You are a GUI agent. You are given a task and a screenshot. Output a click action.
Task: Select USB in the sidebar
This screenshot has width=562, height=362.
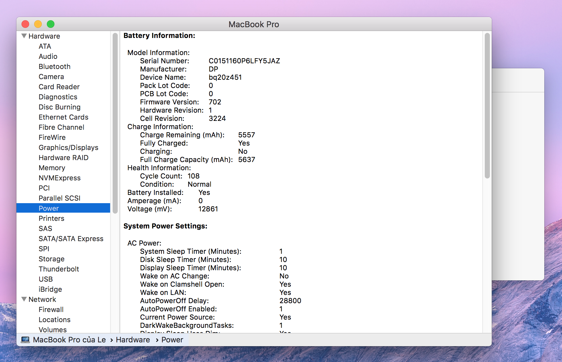tap(46, 279)
